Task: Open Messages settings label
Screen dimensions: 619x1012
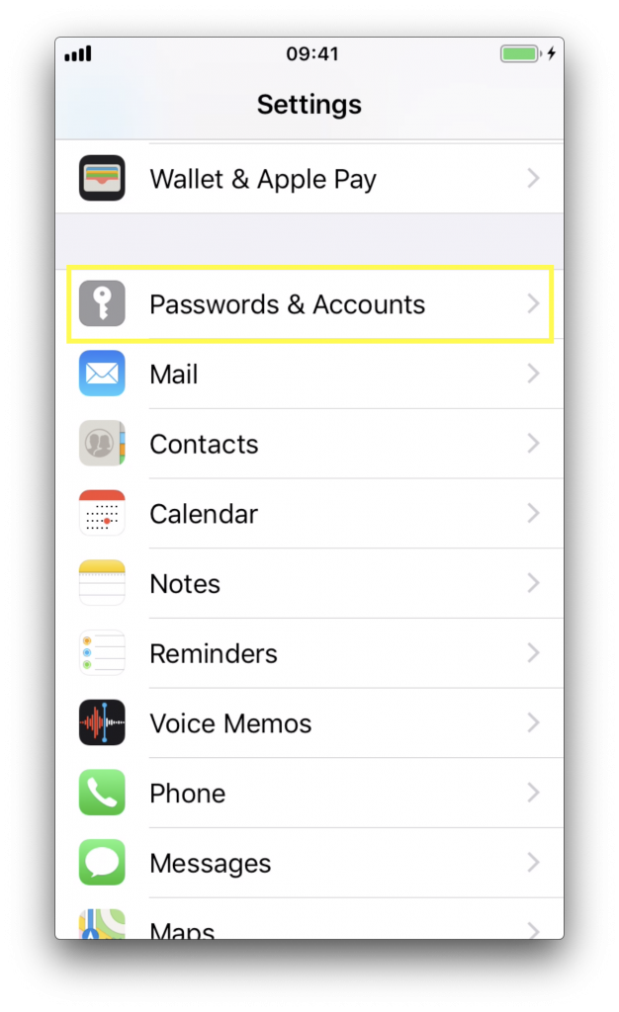Action: pos(211,864)
